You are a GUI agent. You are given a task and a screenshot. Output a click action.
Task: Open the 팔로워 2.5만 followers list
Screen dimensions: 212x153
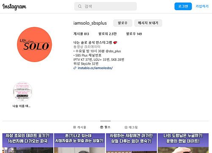[x=107, y=34]
